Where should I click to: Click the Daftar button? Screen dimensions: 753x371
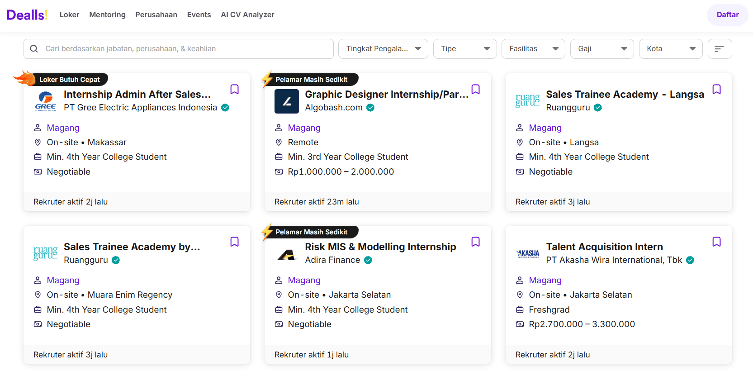(727, 15)
